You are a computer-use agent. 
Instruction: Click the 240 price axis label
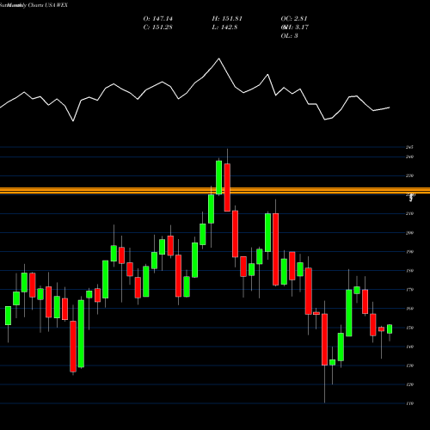pyautogui.click(x=409, y=157)
